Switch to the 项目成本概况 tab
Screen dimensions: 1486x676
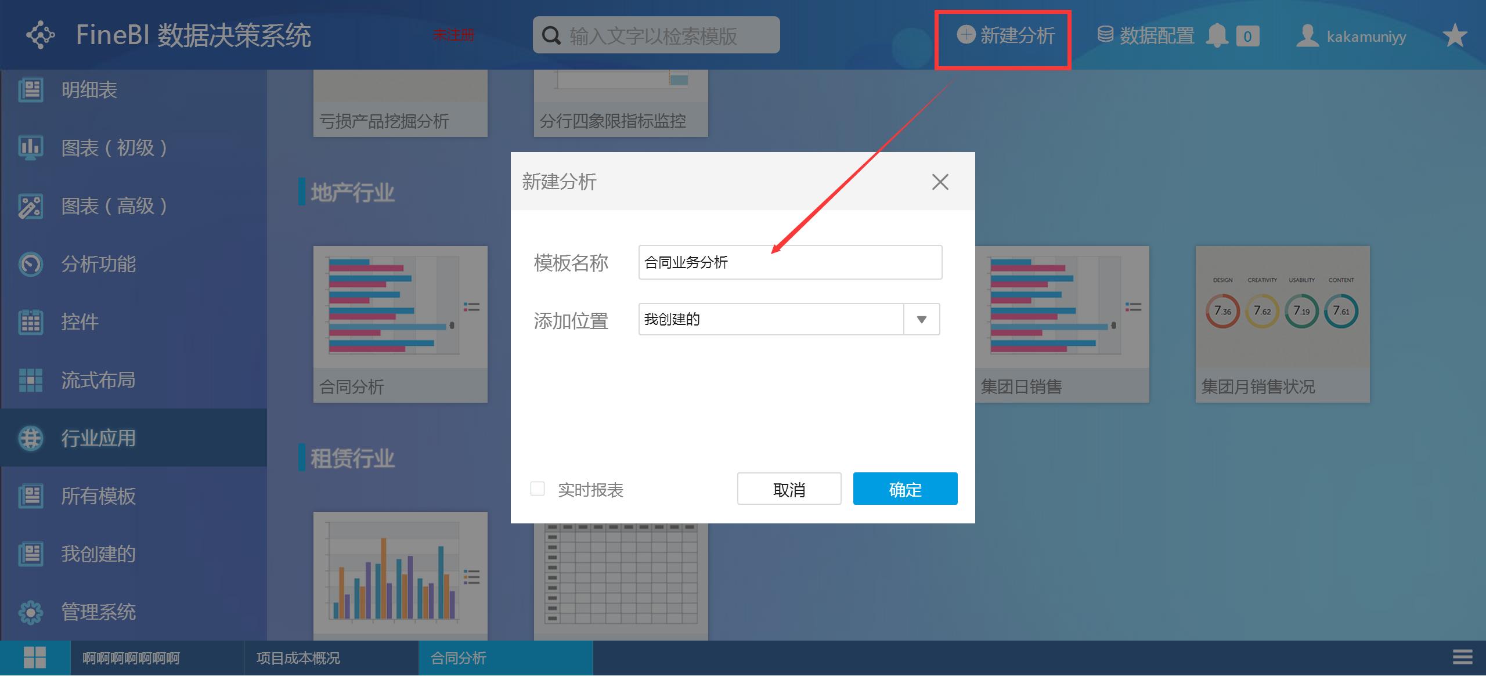(298, 657)
